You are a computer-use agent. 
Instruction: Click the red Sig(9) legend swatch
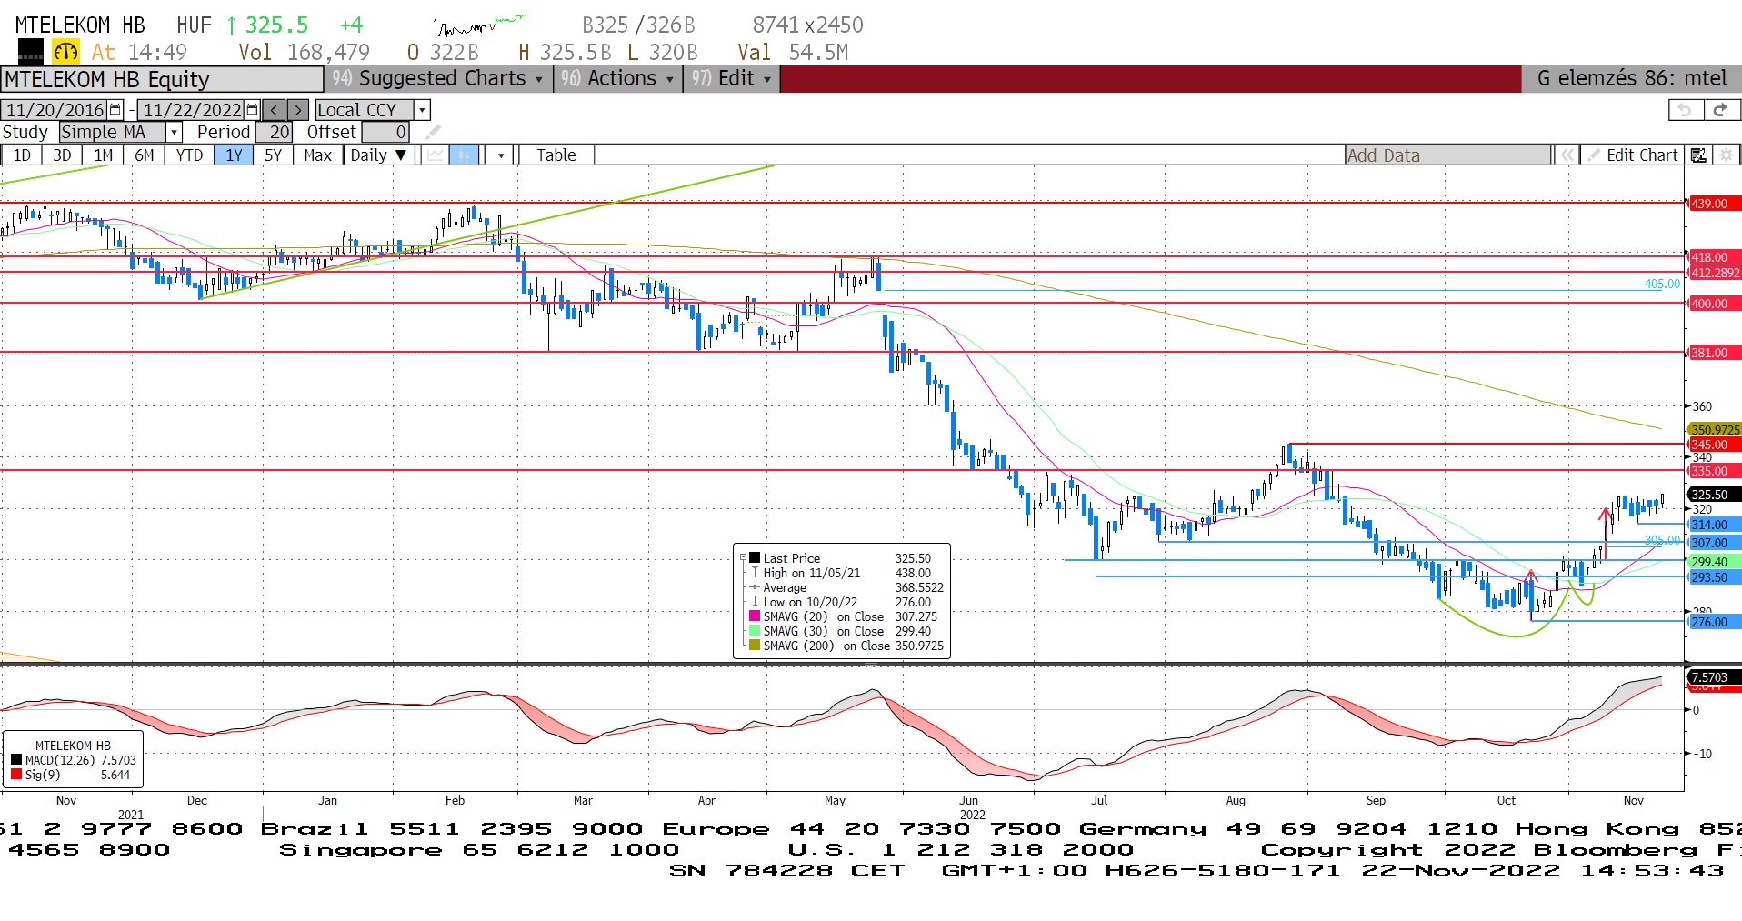tap(16, 775)
